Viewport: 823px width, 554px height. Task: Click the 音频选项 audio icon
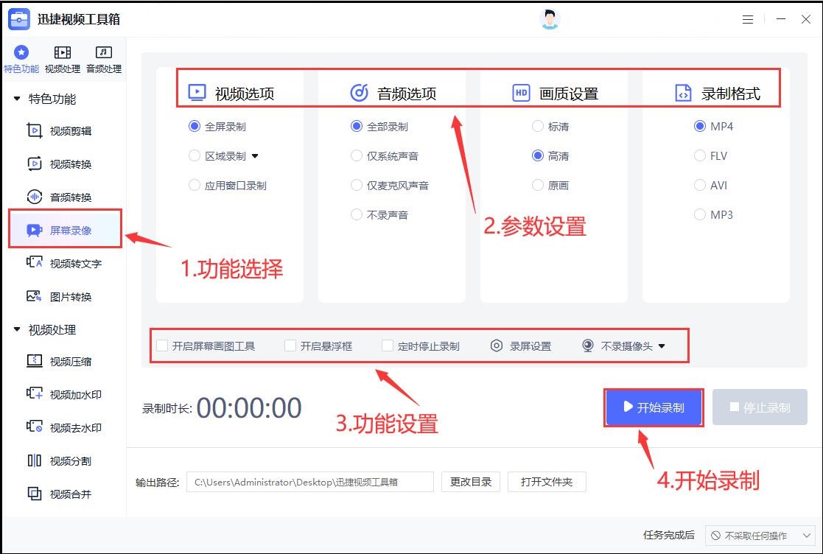pos(359,93)
